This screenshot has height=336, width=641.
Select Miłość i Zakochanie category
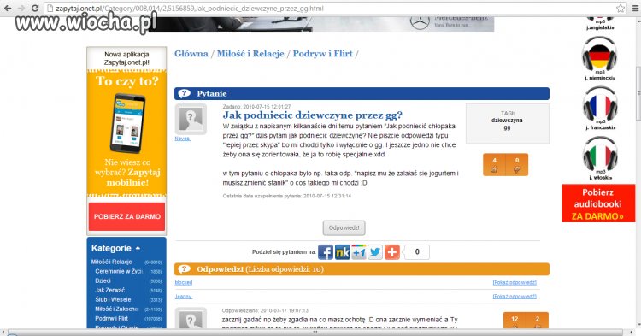coord(116,309)
